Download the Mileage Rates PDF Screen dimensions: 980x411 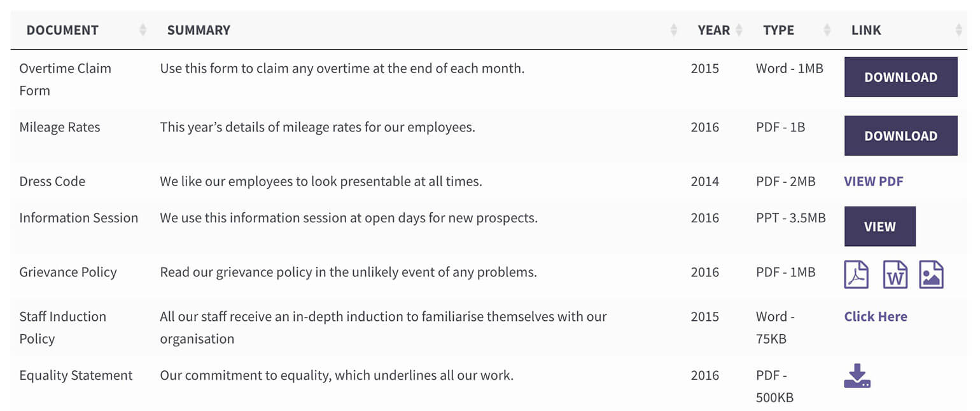click(900, 135)
